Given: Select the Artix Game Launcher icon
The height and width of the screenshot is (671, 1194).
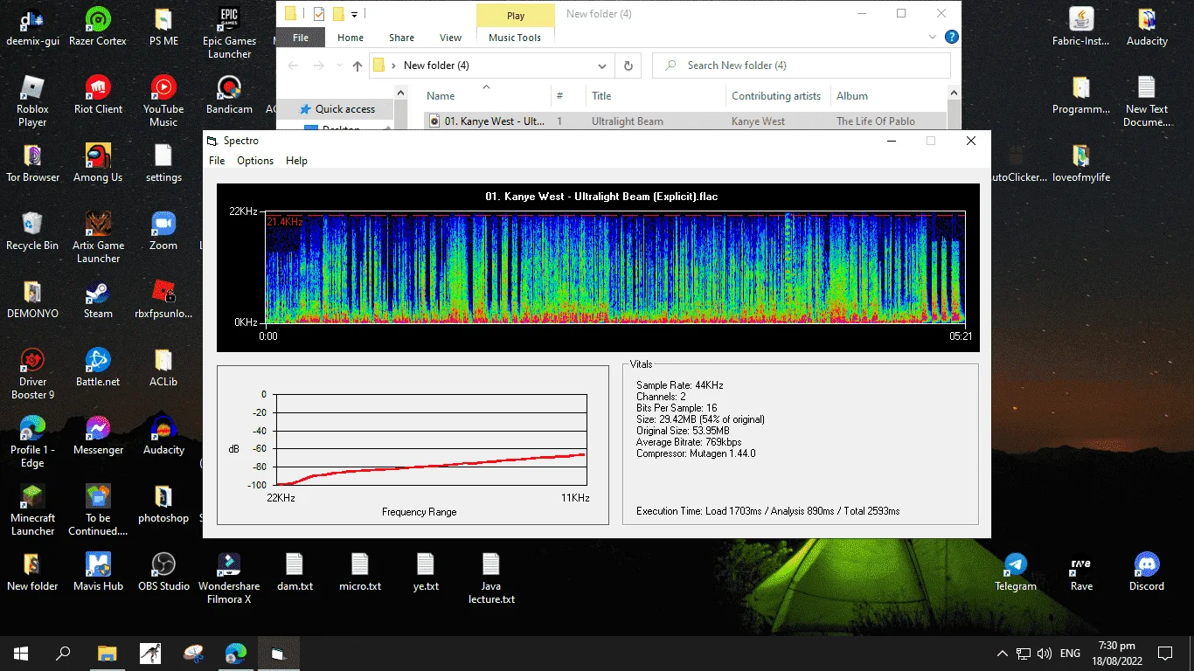Looking at the screenshot, I should pos(98,237).
